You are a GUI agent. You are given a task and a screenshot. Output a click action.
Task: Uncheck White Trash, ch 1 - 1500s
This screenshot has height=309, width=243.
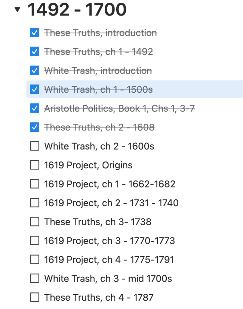click(35, 89)
